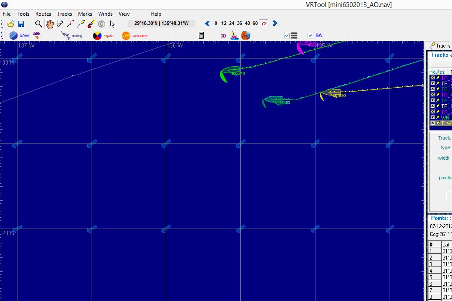Click the sailboat icon in toolbar
452x301 pixels.
pyautogui.click(x=234, y=35)
